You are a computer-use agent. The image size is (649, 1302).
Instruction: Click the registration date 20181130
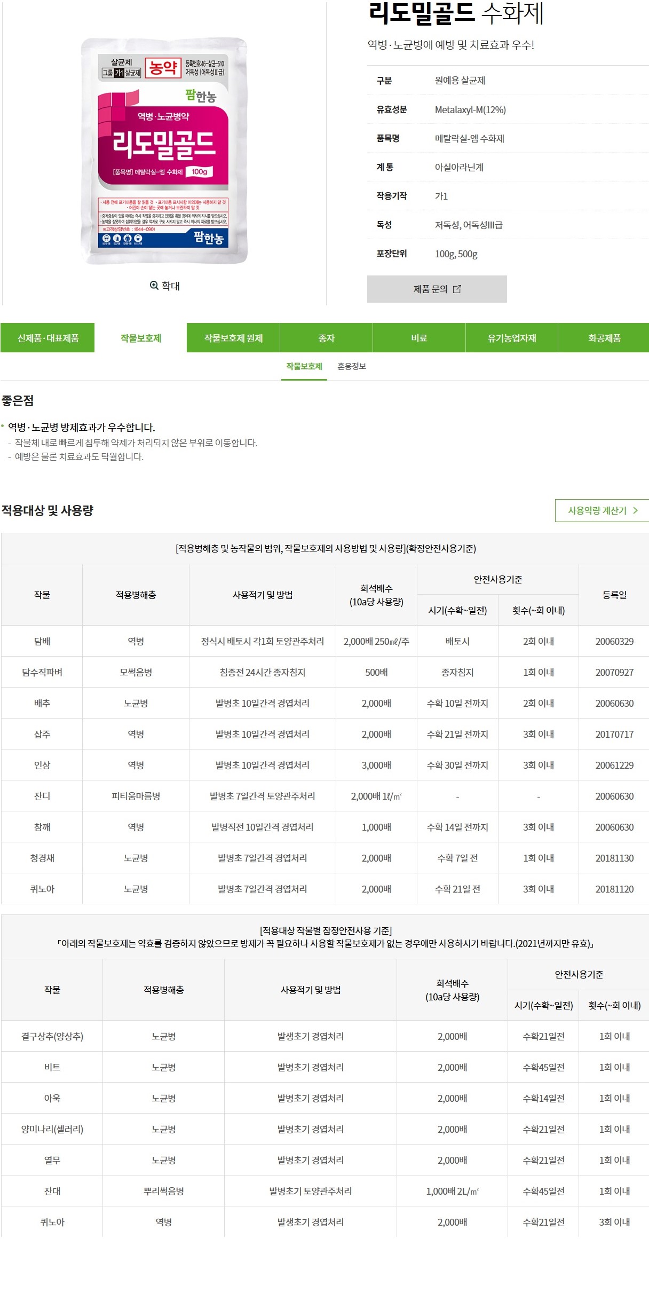614,858
